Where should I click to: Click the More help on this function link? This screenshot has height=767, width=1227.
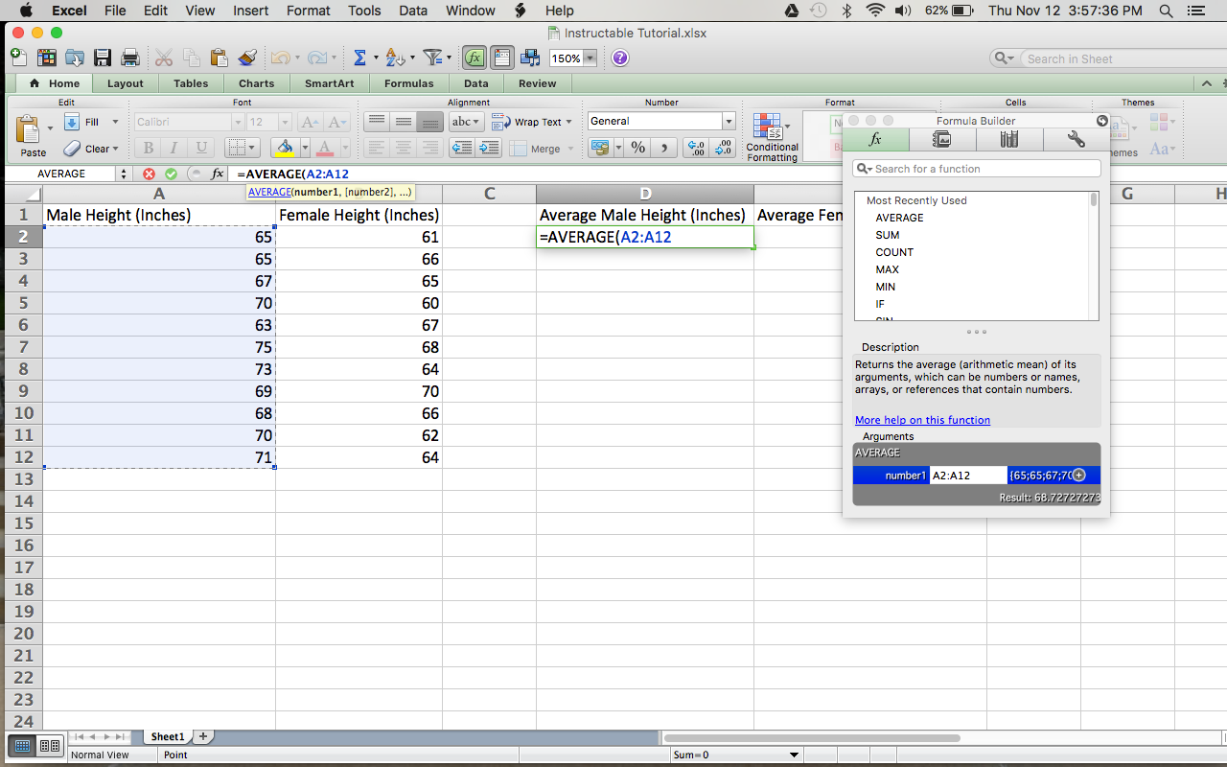click(922, 420)
